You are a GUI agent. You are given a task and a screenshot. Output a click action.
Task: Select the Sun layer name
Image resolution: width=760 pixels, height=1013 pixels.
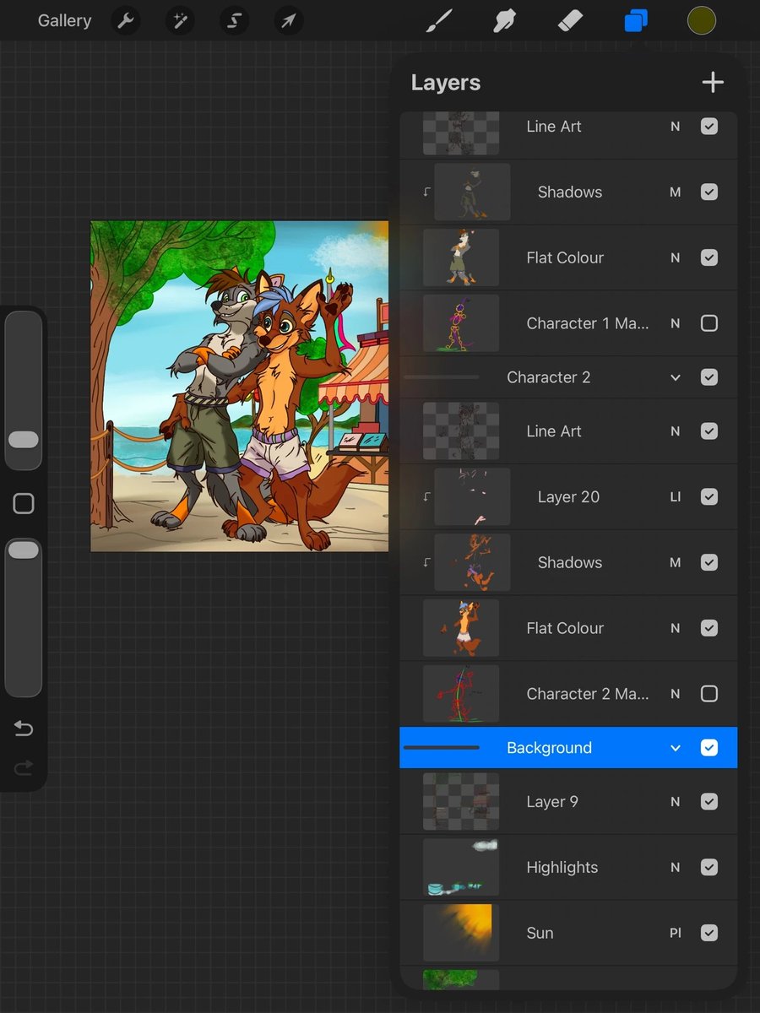540,933
